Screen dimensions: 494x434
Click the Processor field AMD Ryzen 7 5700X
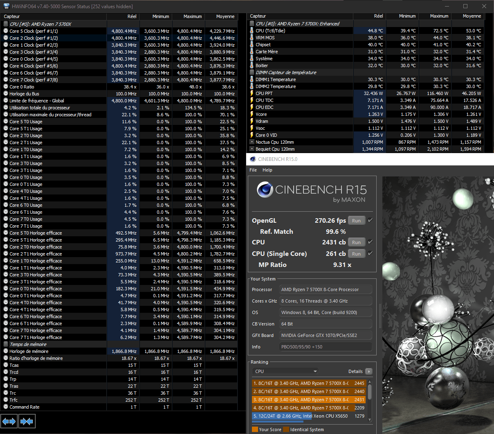point(326,289)
